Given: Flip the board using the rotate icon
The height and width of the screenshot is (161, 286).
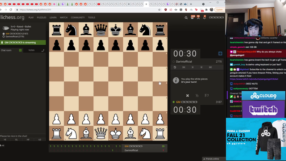Looking at the screenshot, I should click(175, 67).
